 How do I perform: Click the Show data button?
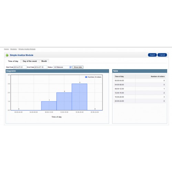click(78, 67)
